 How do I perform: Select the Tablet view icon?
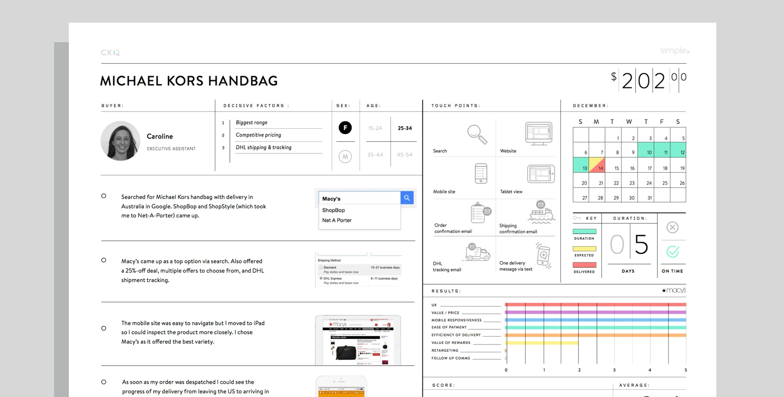tap(541, 174)
